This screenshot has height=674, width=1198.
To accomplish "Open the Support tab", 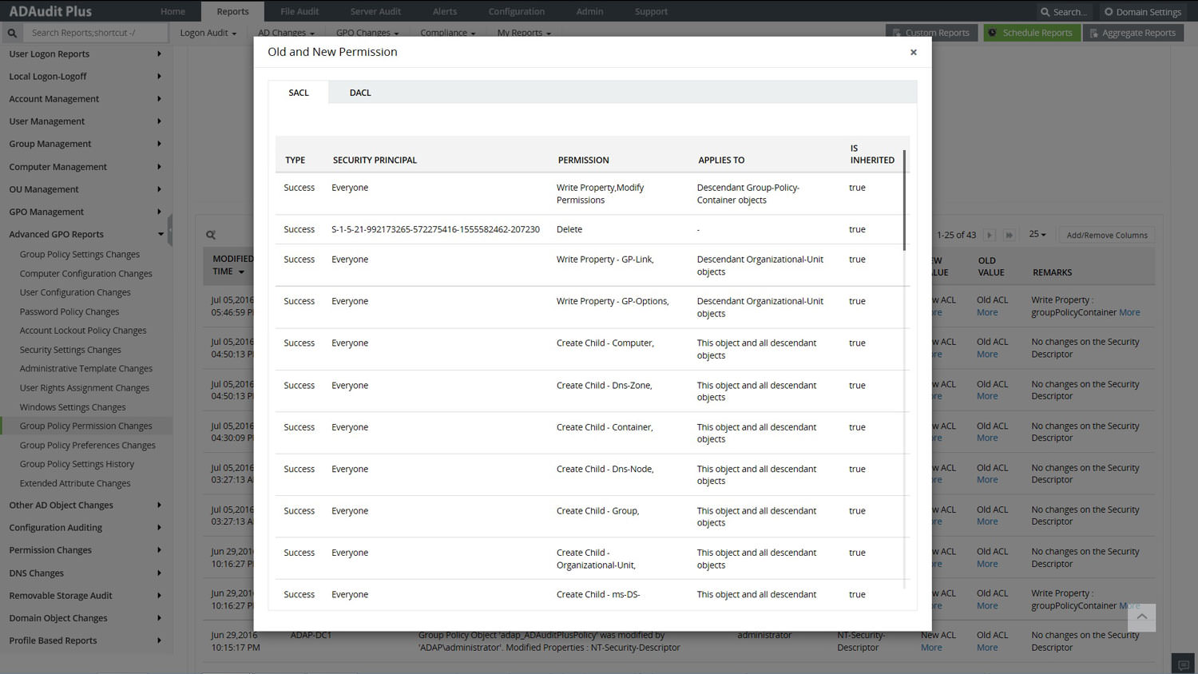I will pyautogui.click(x=651, y=11).
